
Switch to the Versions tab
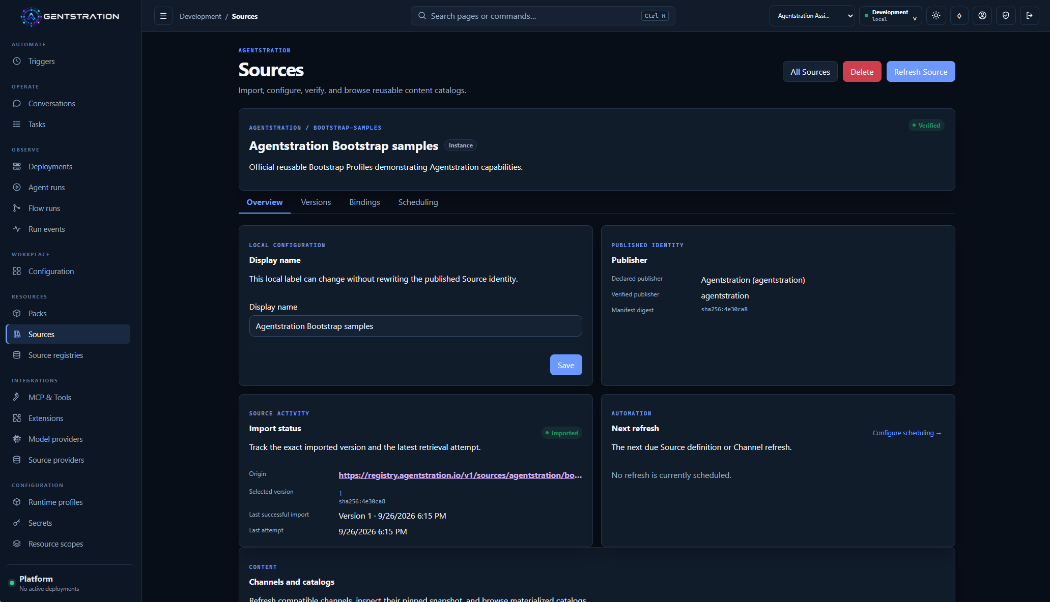[316, 202]
